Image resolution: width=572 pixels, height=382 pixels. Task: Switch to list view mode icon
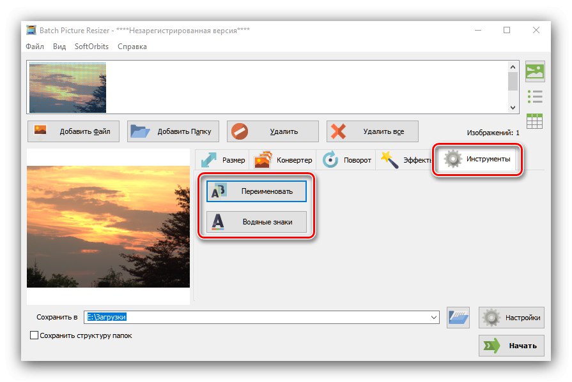[x=535, y=96]
